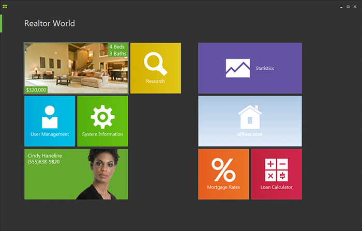Screen dimensions: 362x231
Task: Open the house listing photo tile
Action: point(76,68)
